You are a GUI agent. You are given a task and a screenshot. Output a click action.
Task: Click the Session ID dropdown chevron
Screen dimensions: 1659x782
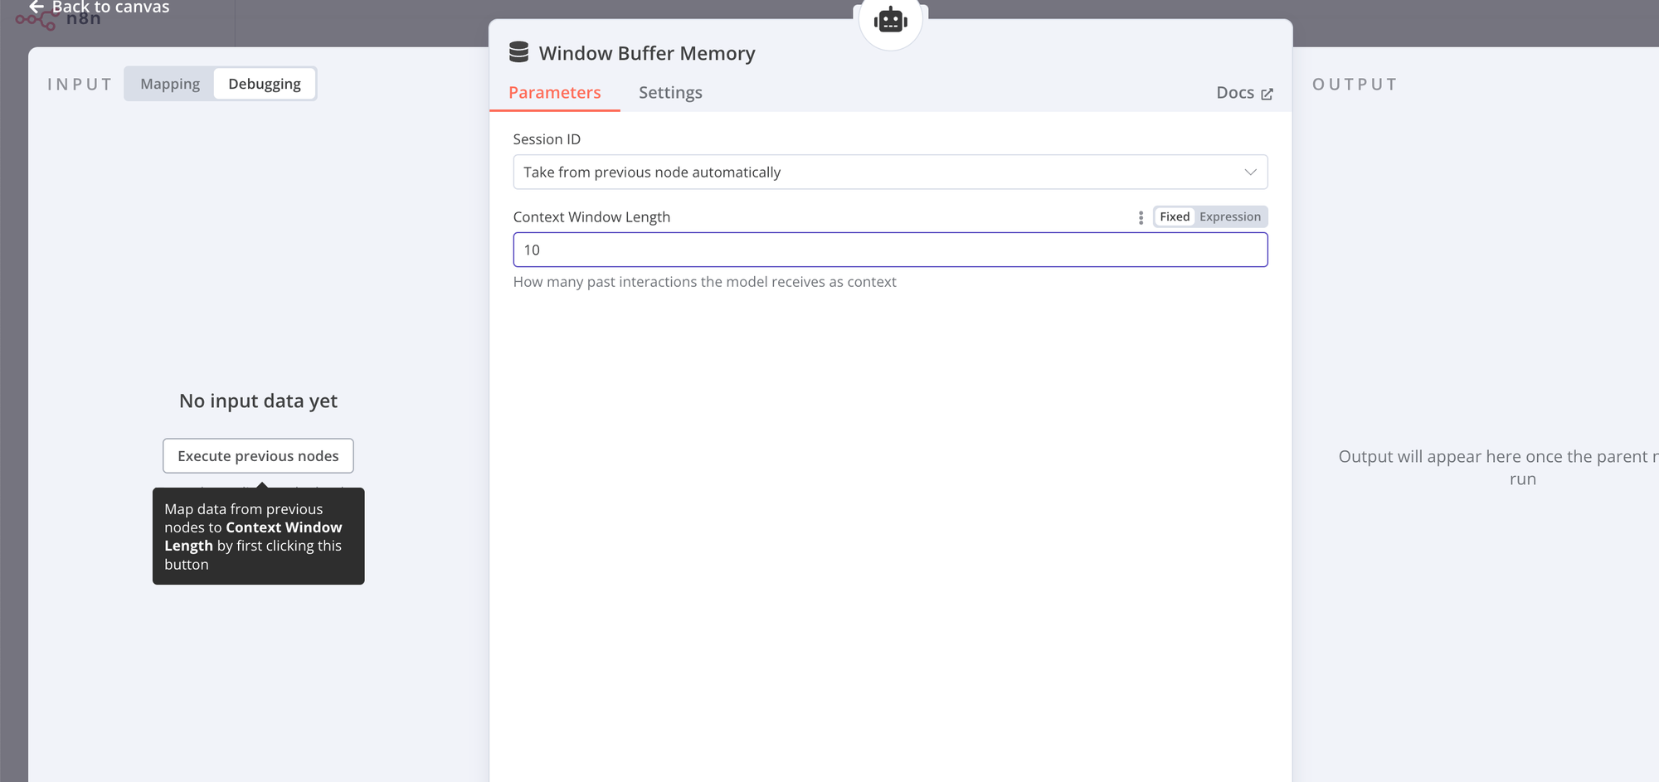click(1251, 172)
